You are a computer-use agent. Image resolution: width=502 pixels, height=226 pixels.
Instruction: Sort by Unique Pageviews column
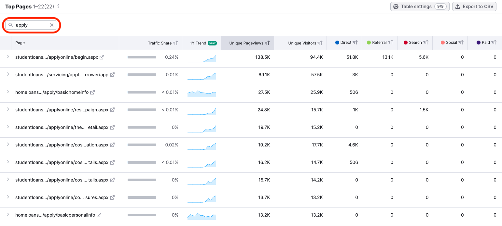(267, 43)
